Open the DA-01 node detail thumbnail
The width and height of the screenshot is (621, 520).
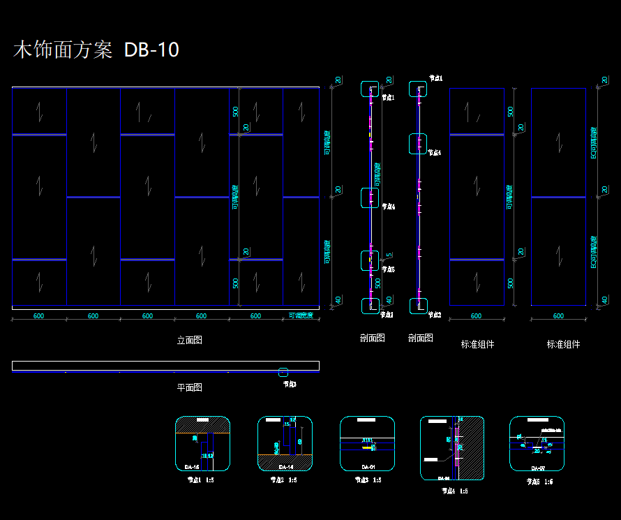[x=368, y=443]
